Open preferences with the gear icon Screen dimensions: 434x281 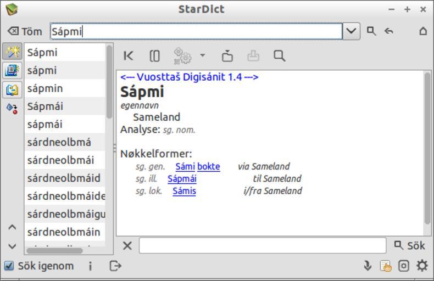422,266
